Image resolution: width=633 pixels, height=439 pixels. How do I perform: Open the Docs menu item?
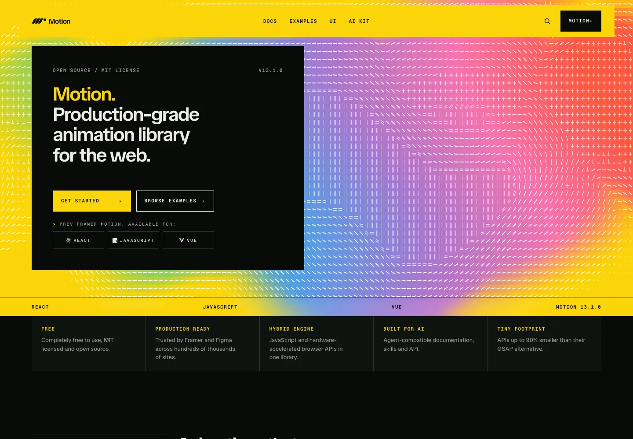tap(270, 21)
